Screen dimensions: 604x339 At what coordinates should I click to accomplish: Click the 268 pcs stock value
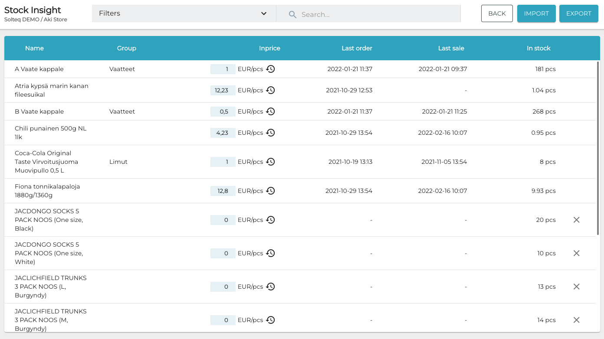click(x=544, y=111)
